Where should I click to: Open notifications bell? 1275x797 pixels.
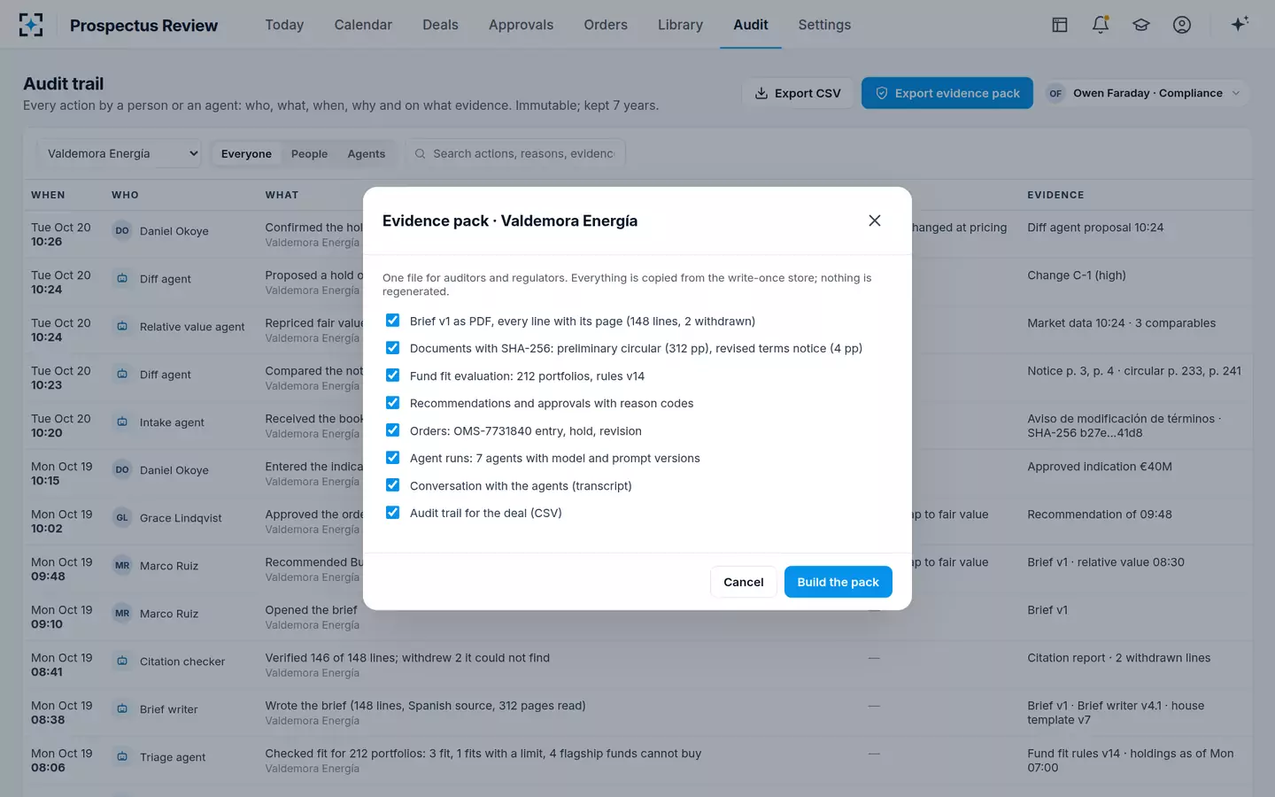[1101, 25]
